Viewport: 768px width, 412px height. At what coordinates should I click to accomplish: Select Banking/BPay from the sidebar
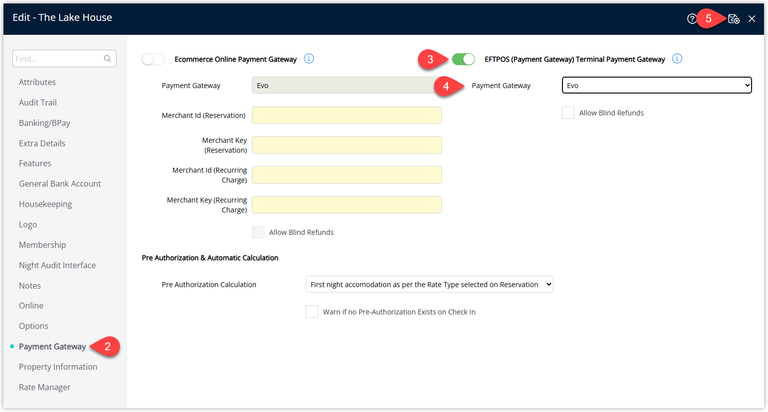coord(44,123)
